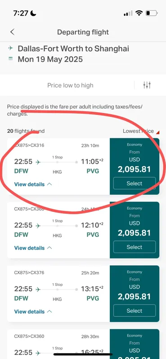Expand View details for the CX875>CX376 flight
Viewport: 166px width, 359px height.
(33, 311)
